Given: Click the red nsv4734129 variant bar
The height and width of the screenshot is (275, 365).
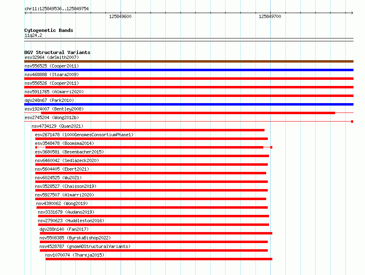Looking at the screenshot, I should coord(148,130).
